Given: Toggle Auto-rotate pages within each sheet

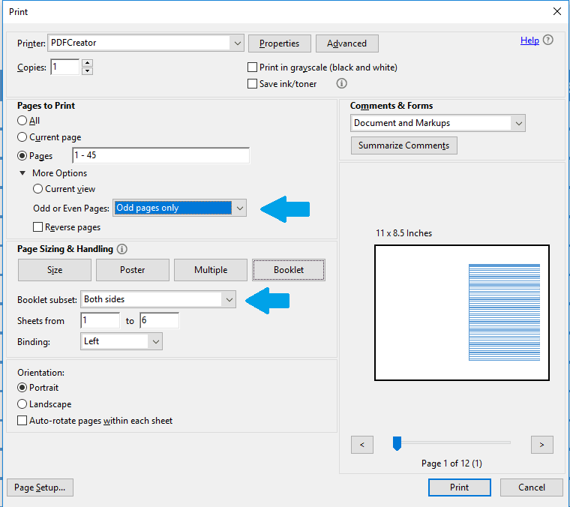Looking at the screenshot, I should click(x=22, y=421).
